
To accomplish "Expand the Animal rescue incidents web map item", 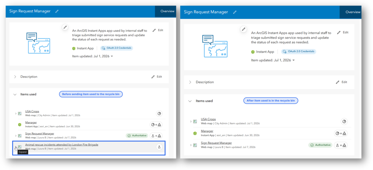I will click(16, 147).
